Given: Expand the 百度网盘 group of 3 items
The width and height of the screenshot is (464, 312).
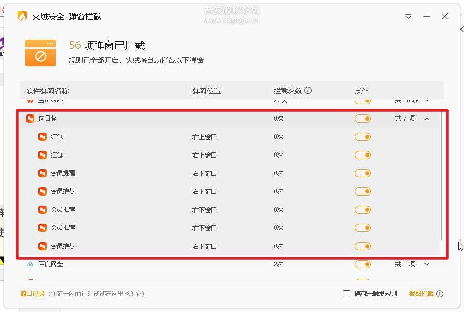Looking at the screenshot, I should tap(427, 264).
